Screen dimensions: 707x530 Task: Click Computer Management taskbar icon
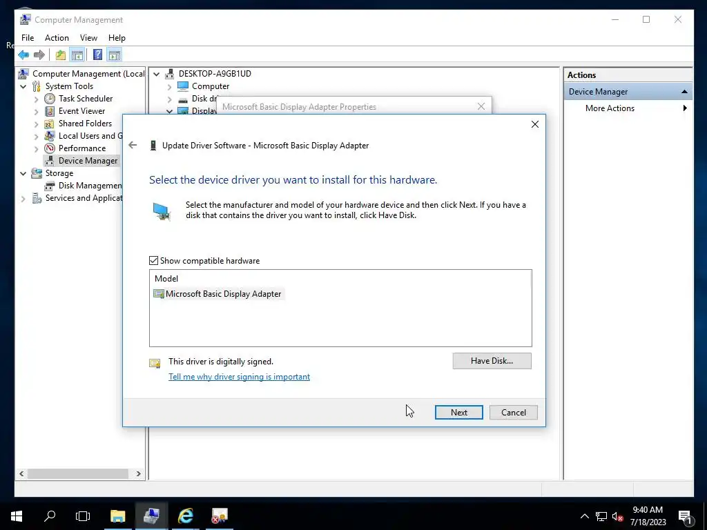pyautogui.click(x=151, y=516)
